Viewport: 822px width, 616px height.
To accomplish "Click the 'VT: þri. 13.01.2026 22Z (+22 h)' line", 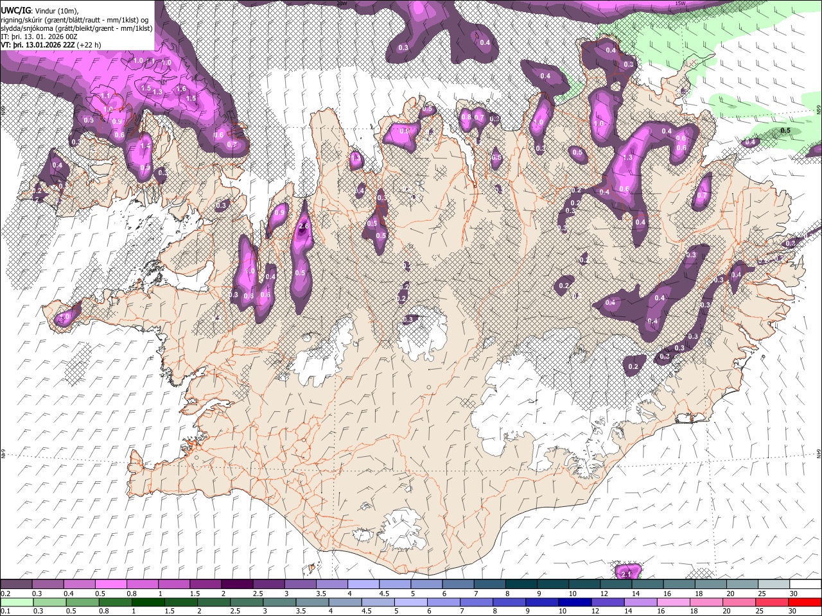I will tap(51, 45).
